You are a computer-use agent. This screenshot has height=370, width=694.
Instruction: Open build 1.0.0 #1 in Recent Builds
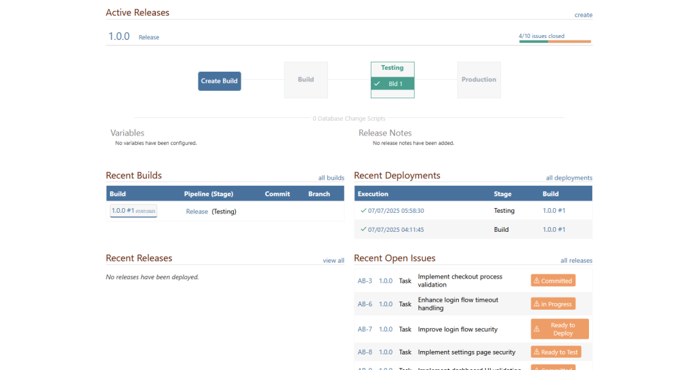[133, 211]
